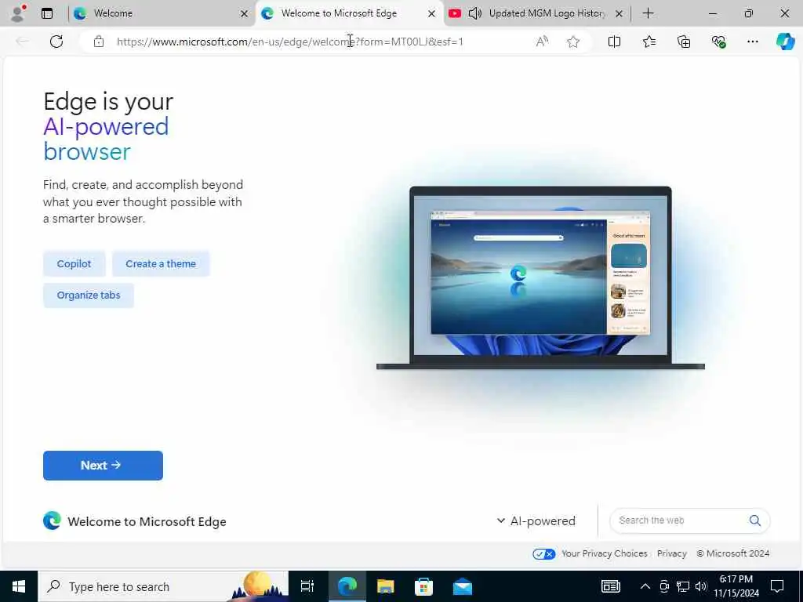
Task: Click Edge icon in taskbar
Action: pyautogui.click(x=347, y=586)
